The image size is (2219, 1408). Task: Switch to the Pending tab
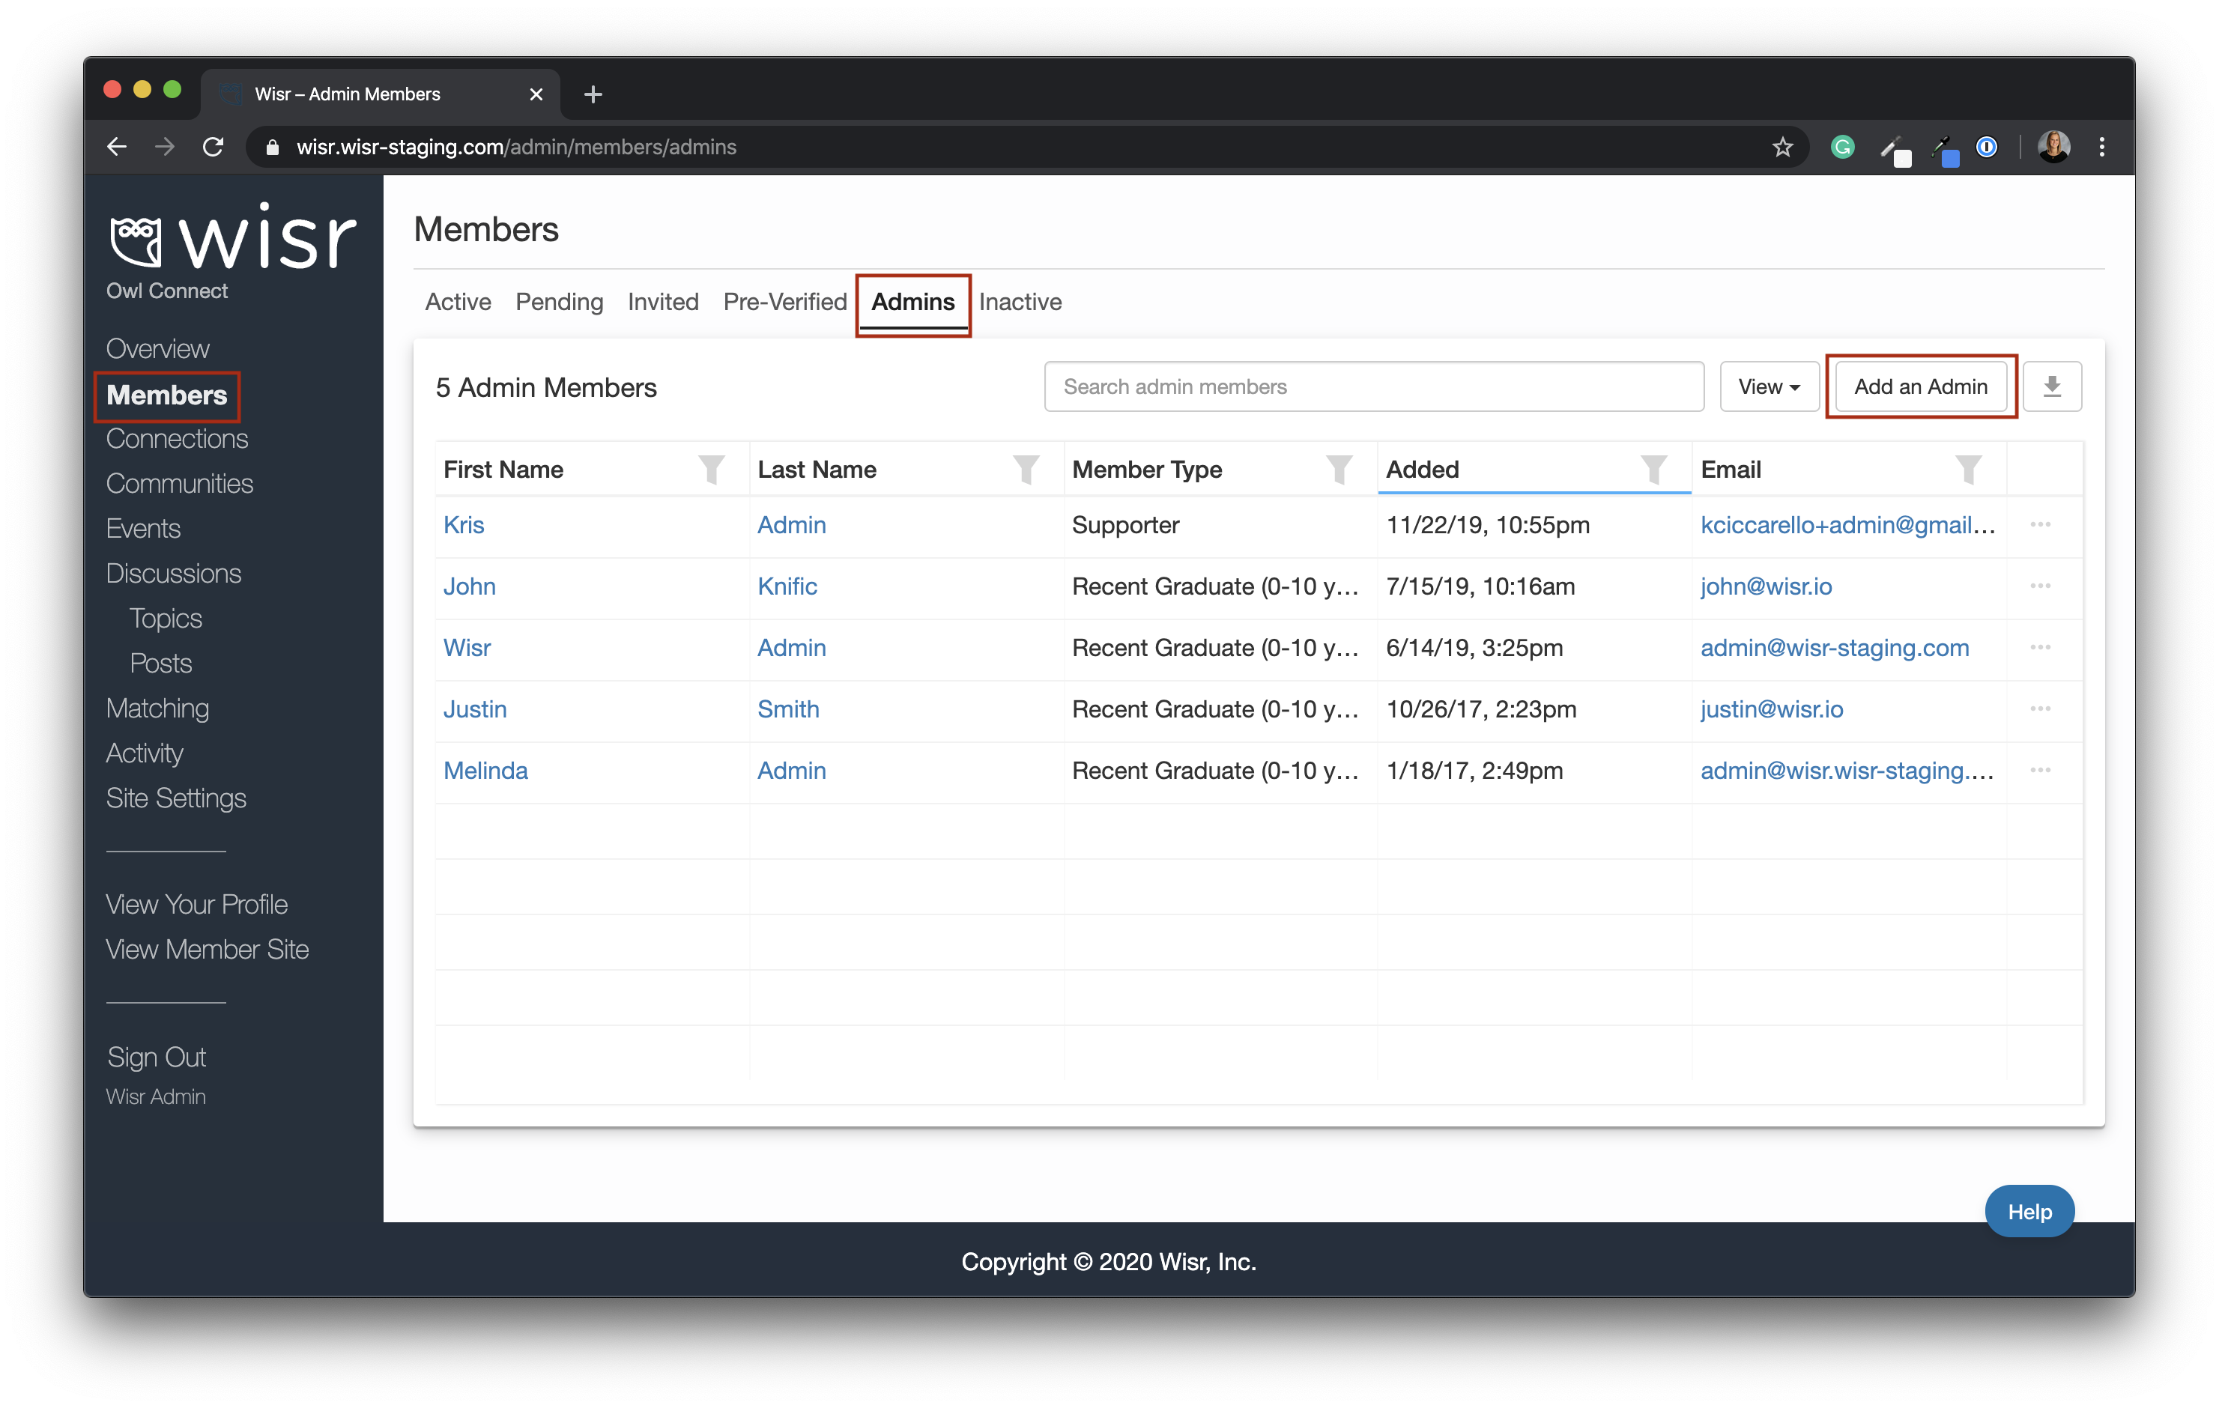pos(560,303)
